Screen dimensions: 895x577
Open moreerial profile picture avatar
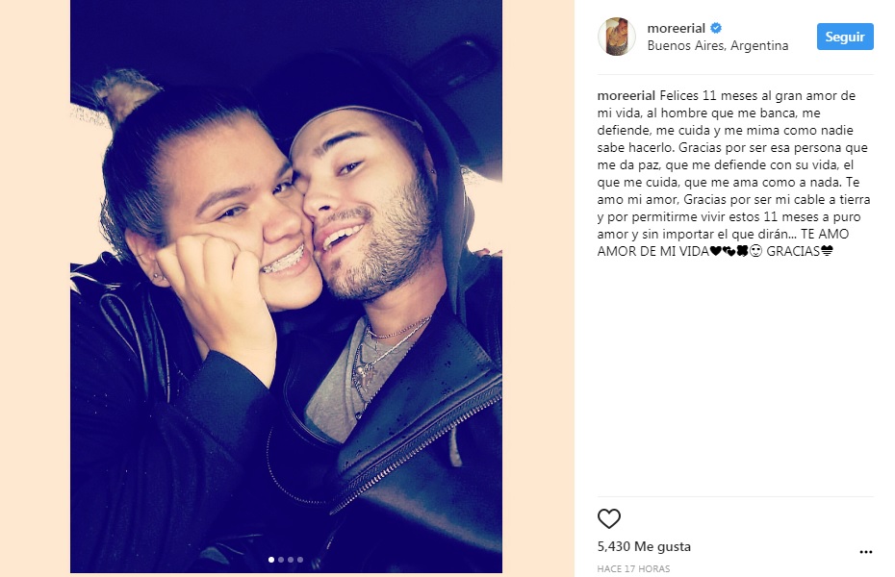[617, 37]
